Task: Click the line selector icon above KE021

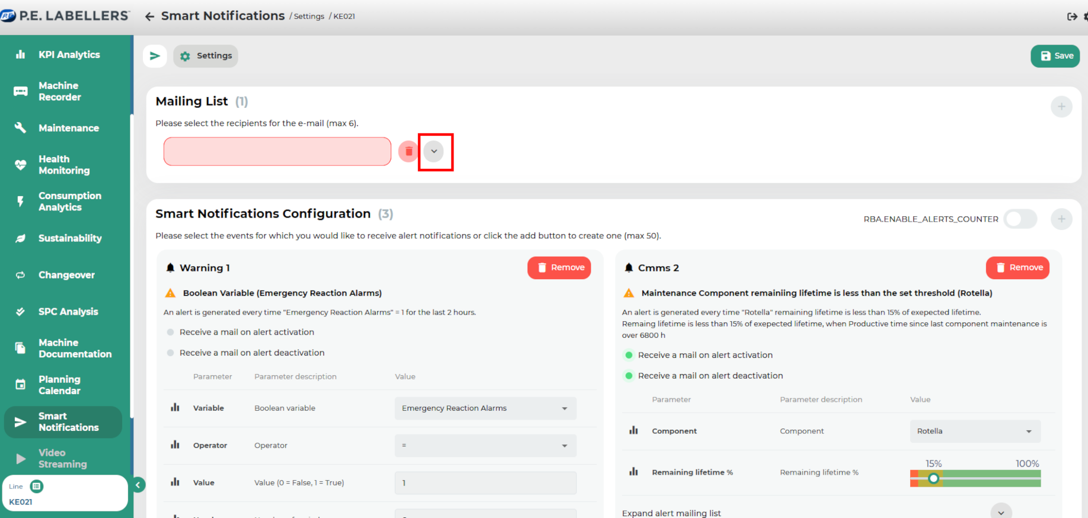Action: pos(37,487)
